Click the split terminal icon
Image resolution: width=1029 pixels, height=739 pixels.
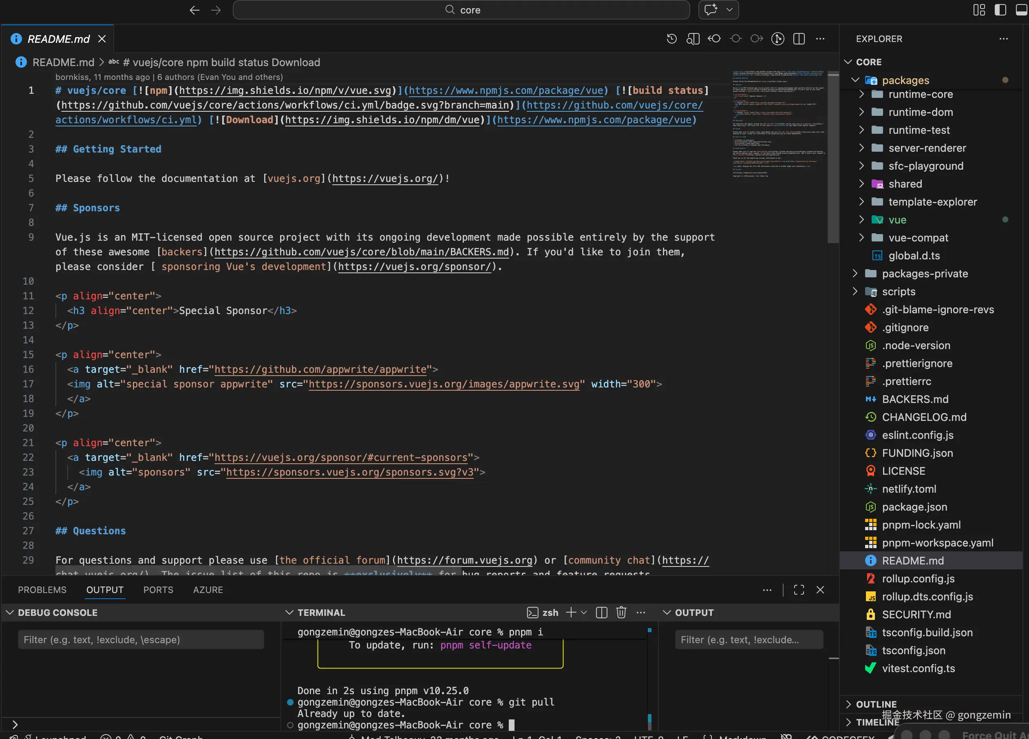coord(602,612)
